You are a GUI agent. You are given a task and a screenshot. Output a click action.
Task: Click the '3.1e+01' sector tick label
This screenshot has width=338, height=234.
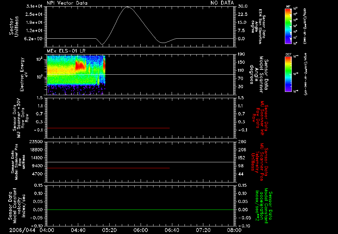click(34, 6)
